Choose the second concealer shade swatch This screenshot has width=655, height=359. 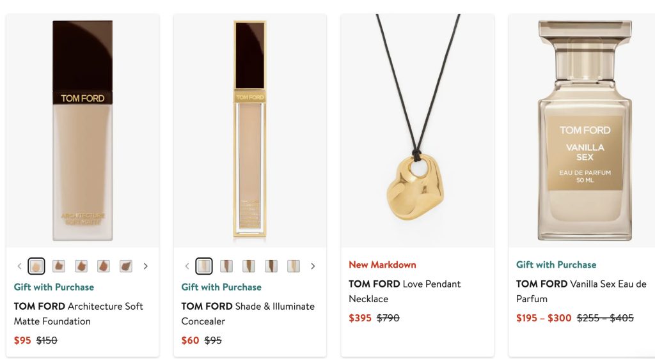226,266
